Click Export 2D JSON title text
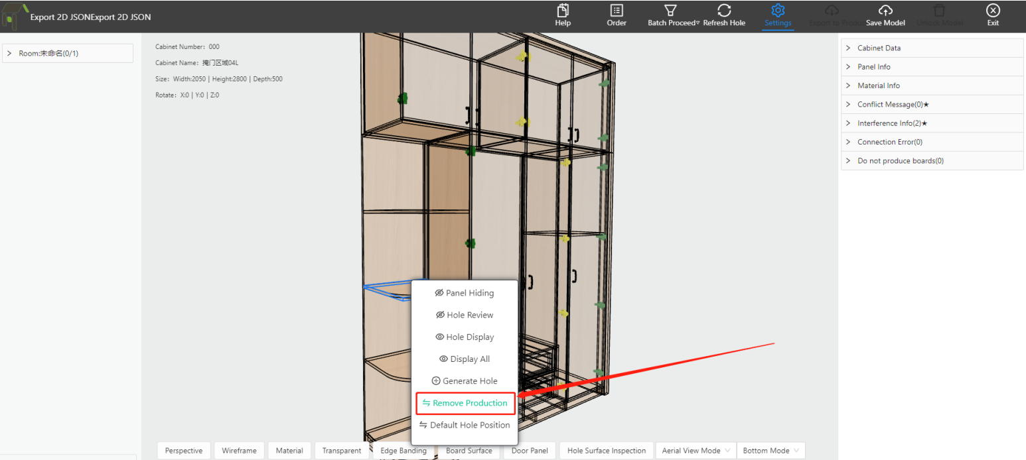The width and height of the screenshot is (1026, 460). [x=90, y=17]
